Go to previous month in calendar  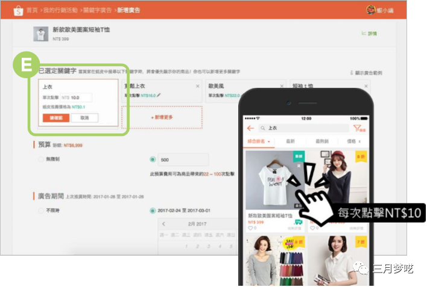tap(163, 224)
